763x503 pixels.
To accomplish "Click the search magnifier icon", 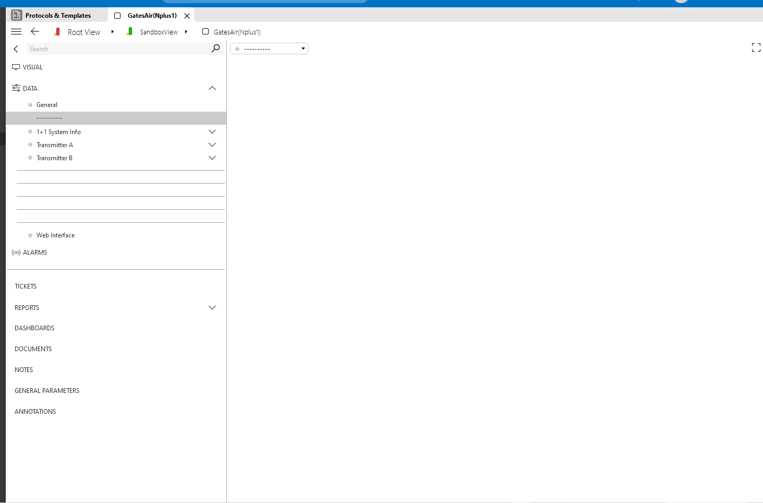I will (215, 49).
